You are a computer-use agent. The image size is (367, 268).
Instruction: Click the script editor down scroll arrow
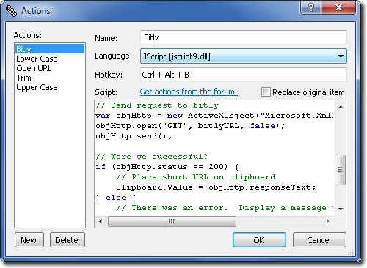click(341, 209)
